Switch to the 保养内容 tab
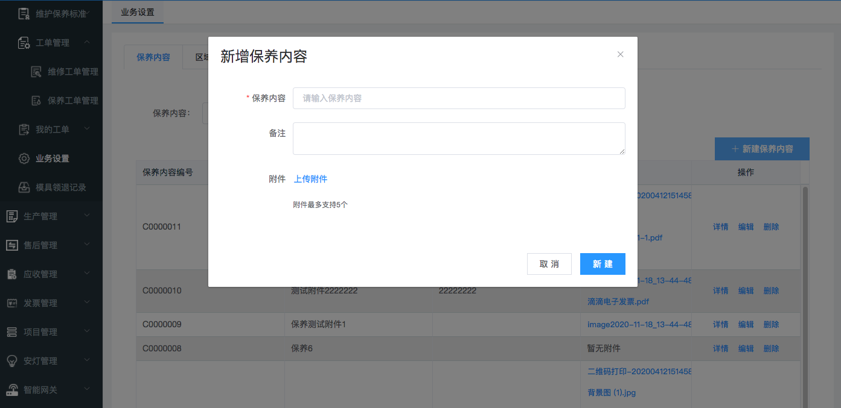The image size is (841, 408). [153, 58]
